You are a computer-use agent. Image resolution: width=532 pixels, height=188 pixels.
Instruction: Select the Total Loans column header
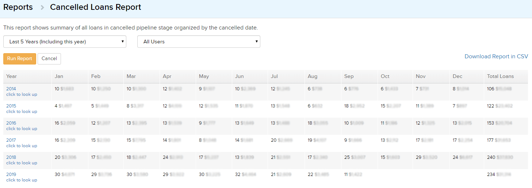(x=500, y=76)
